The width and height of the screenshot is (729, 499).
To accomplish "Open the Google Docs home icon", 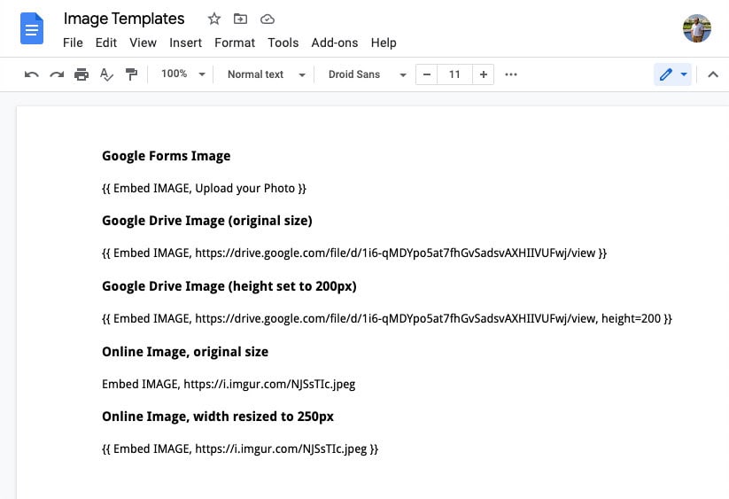I will click(x=32, y=29).
